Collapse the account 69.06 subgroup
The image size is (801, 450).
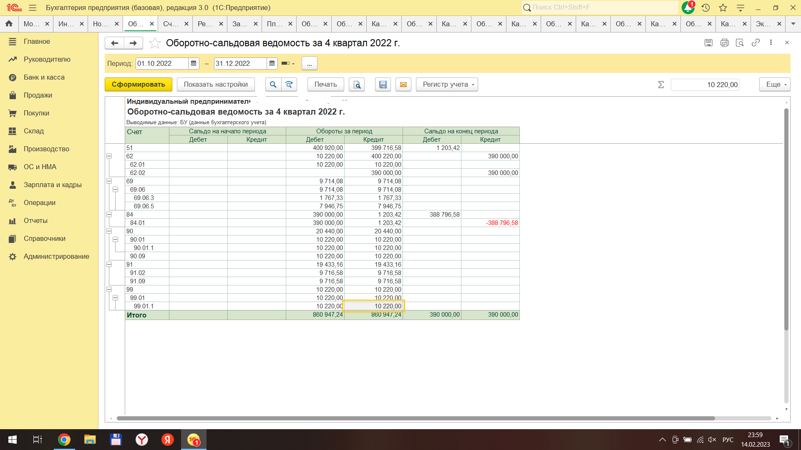tap(116, 190)
